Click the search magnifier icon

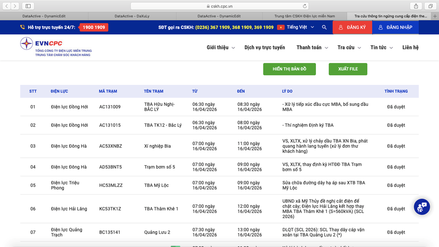tap(324, 27)
